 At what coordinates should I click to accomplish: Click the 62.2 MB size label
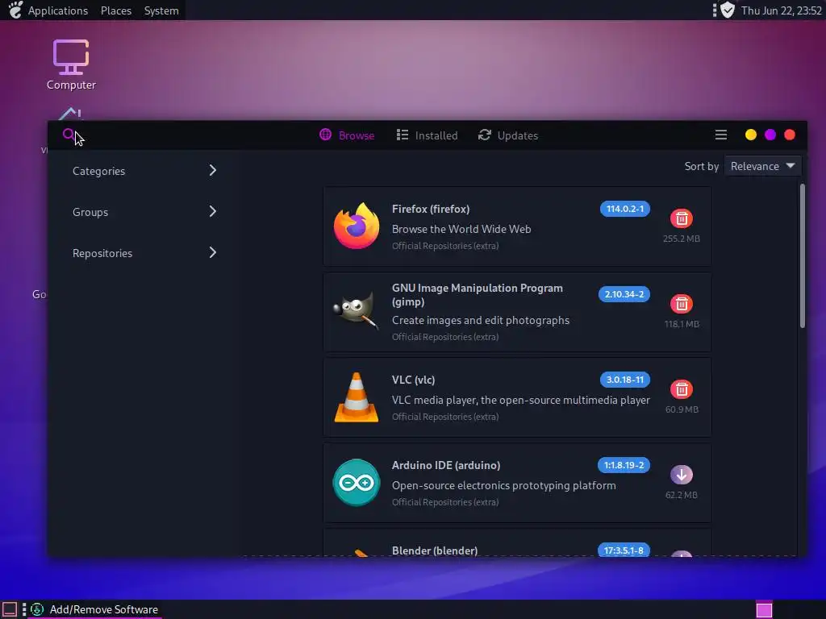pos(681,495)
